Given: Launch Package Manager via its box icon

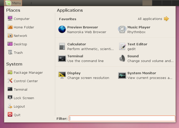Looking at the screenshot, I should [x=10, y=72].
